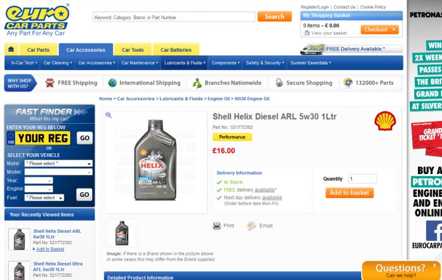Image resolution: width=442 pixels, height=280 pixels.
Task: Click the Email envelope icon
Action: pyautogui.click(x=251, y=226)
